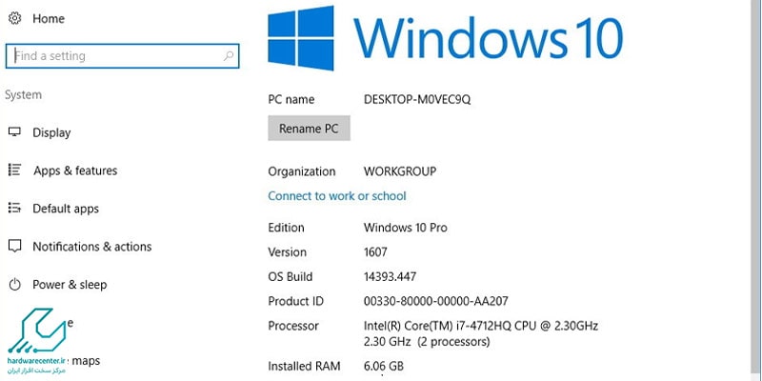Click the Display monitor icon
Image resolution: width=762 pixels, height=381 pixels.
click(x=15, y=132)
